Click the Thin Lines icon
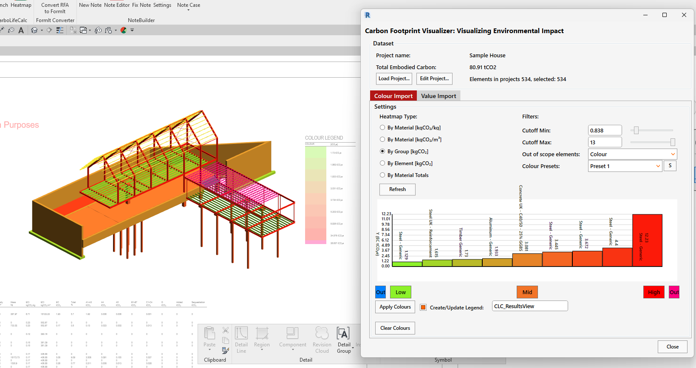Image resolution: width=696 pixels, height=368 pixels. pyautogui.click(x=60, y=30)
